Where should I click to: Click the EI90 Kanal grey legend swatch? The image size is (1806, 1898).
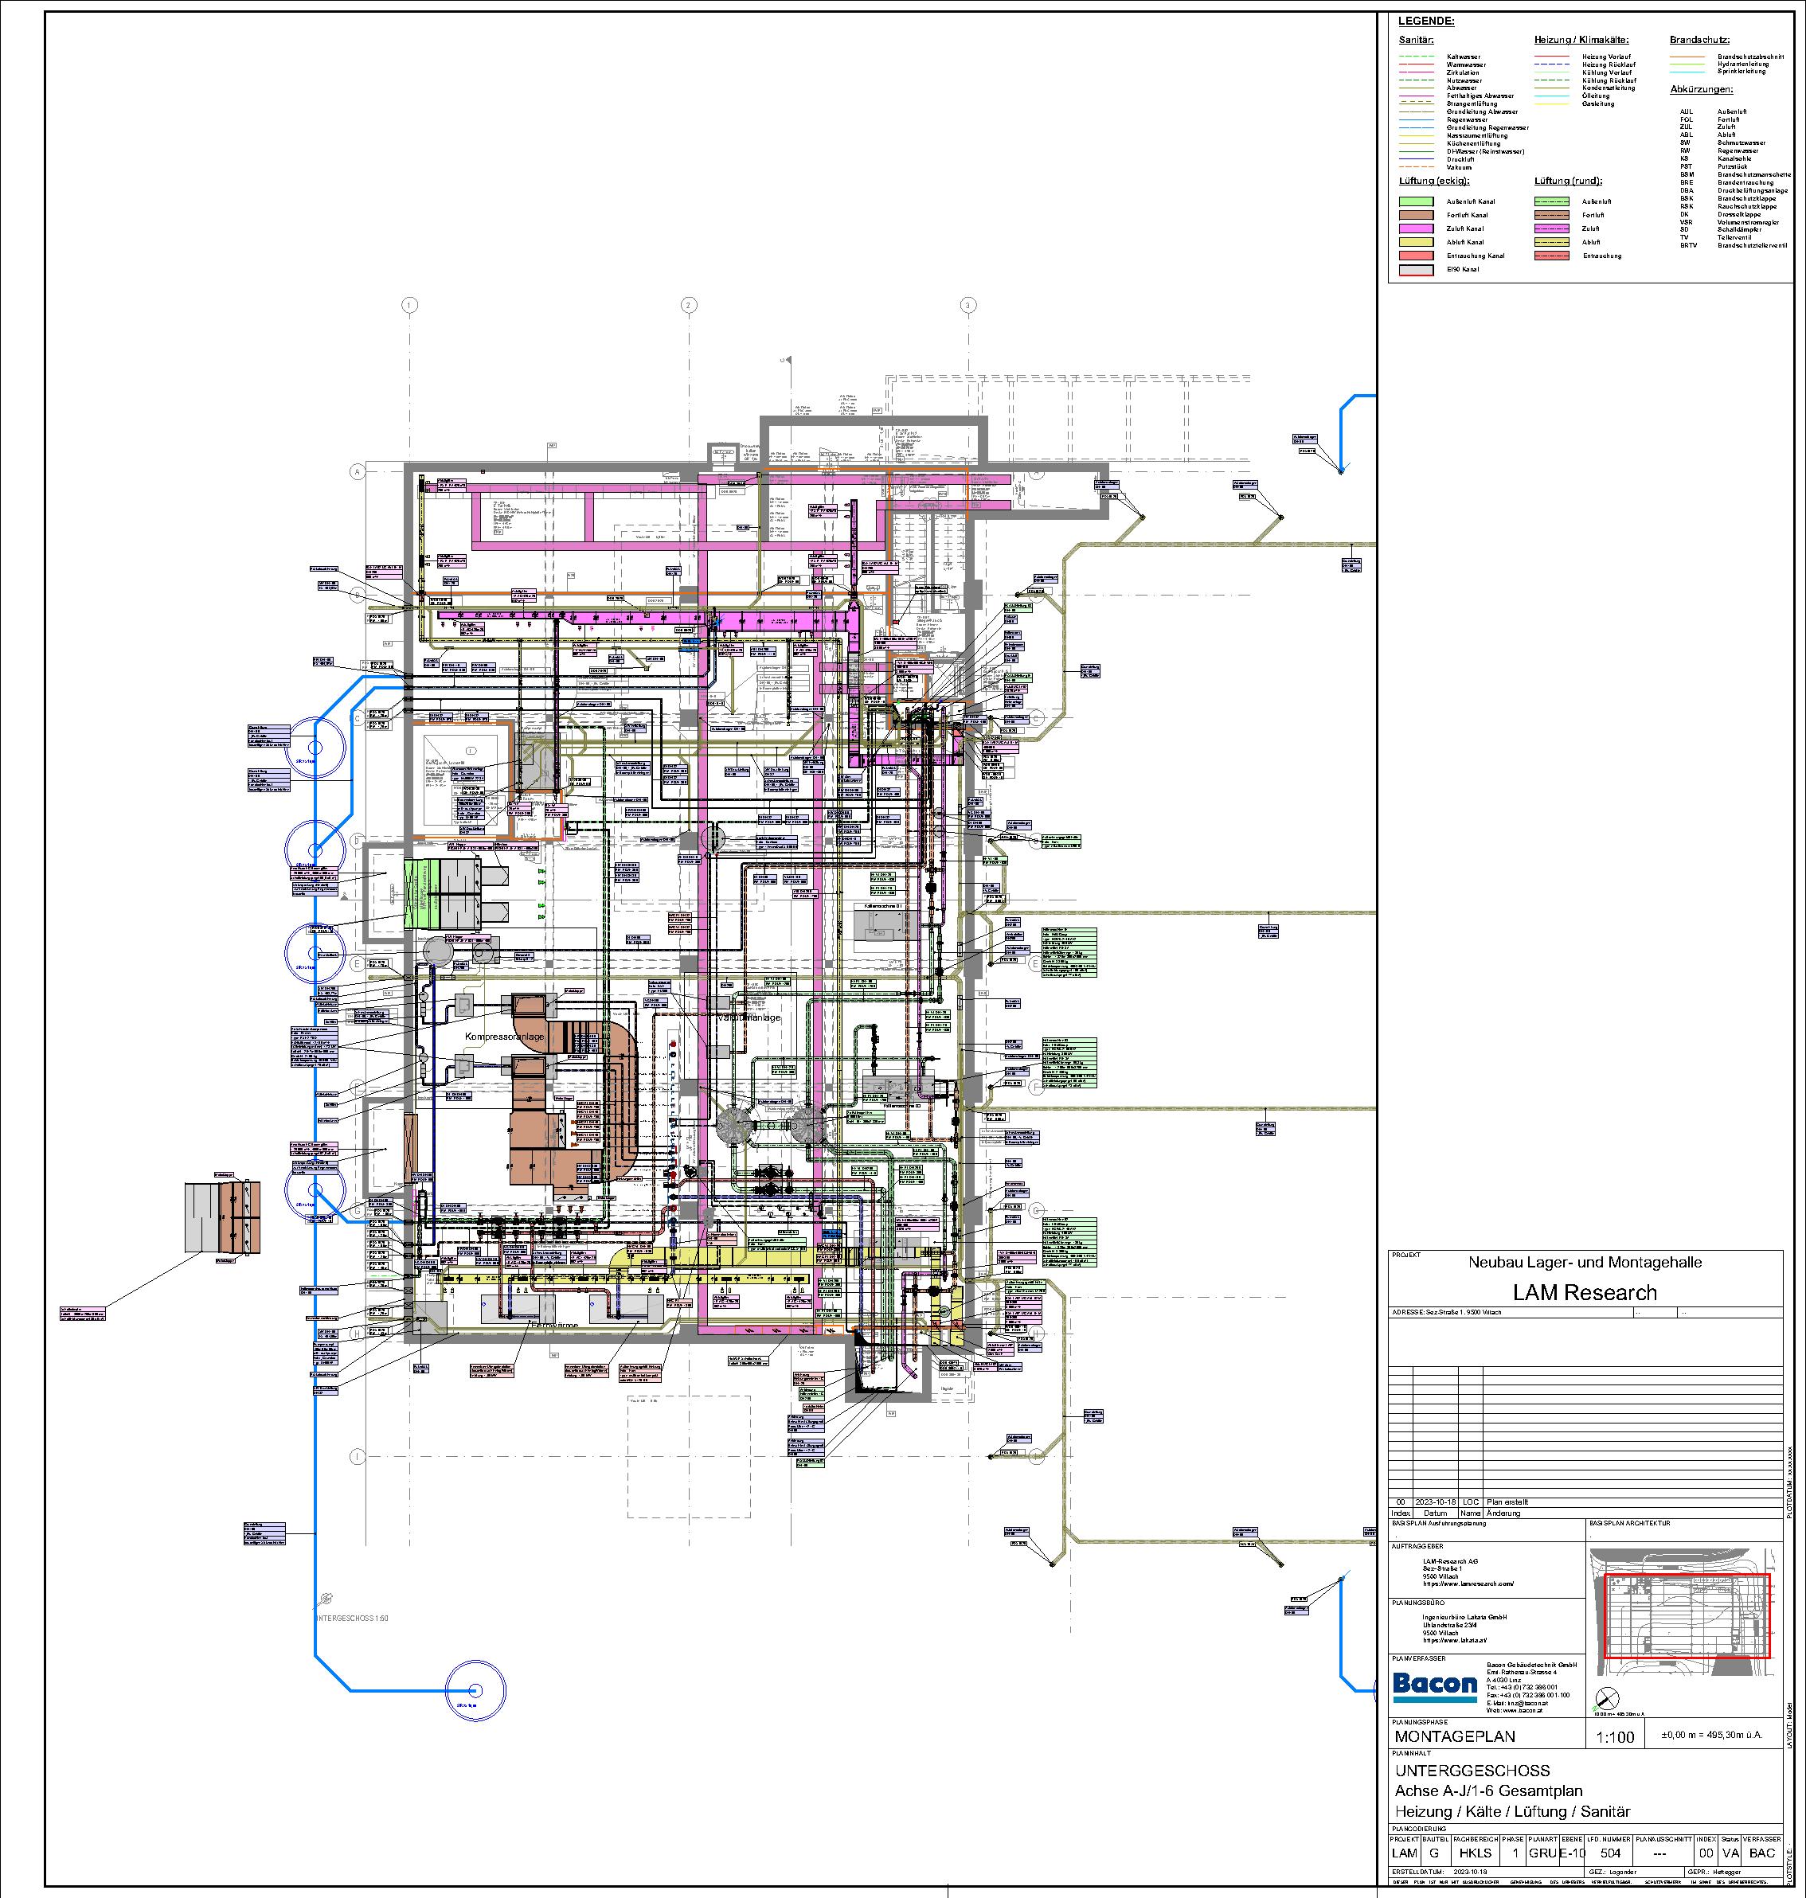tap(1416, 271)
